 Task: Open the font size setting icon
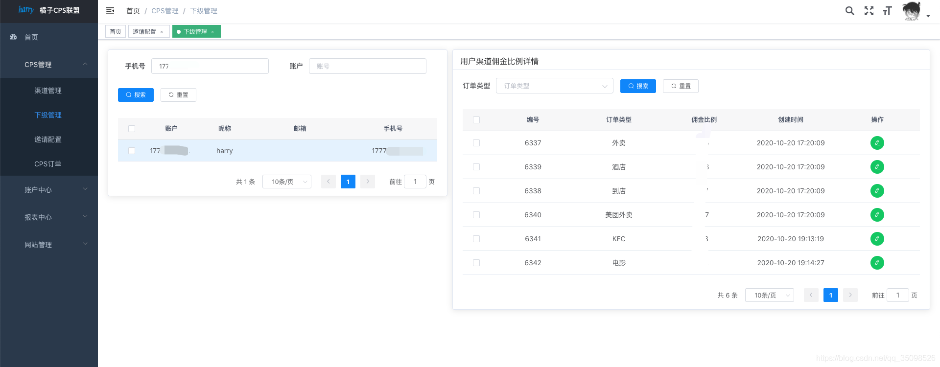coord(888,11)
